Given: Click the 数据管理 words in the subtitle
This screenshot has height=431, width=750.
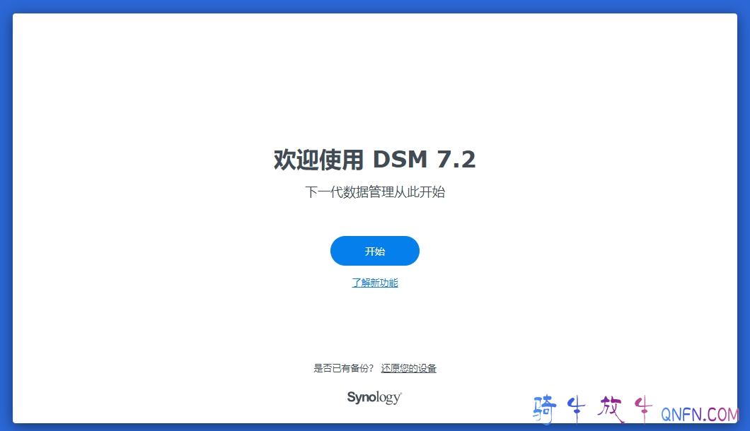Looking at the screenshot, I should [369, 192].
